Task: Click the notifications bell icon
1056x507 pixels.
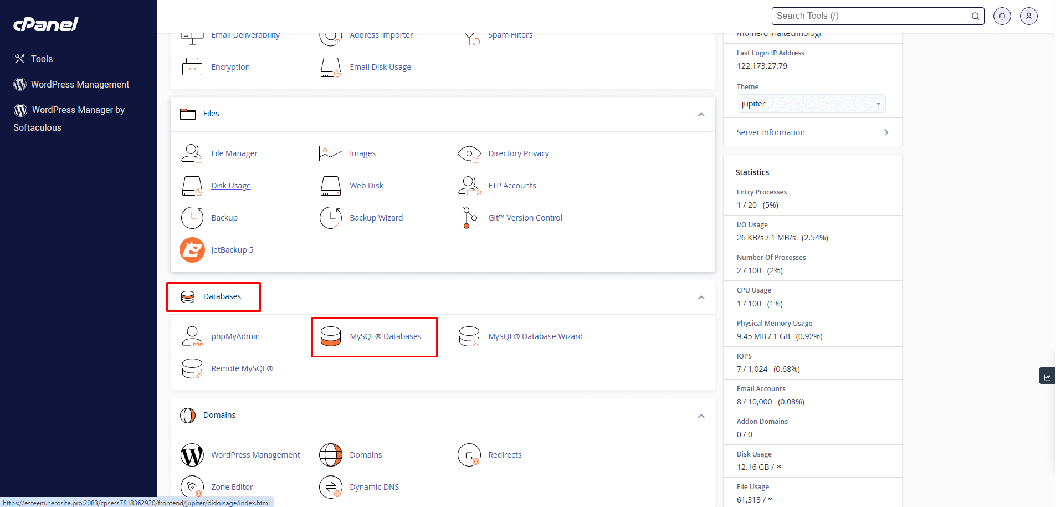Action: coord(1002,16)
